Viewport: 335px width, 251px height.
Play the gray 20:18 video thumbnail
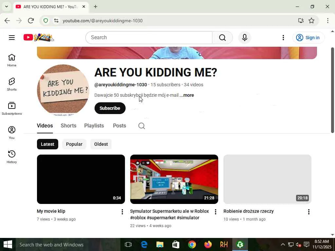[x=267, y=179]
